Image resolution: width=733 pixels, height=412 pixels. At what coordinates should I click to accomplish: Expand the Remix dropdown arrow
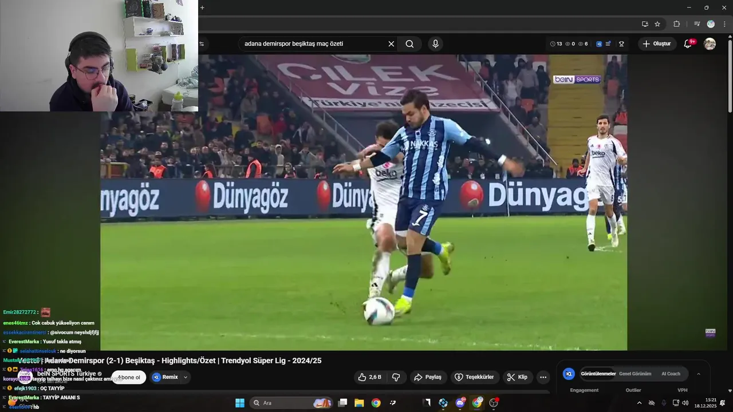[x=186, y=377]
